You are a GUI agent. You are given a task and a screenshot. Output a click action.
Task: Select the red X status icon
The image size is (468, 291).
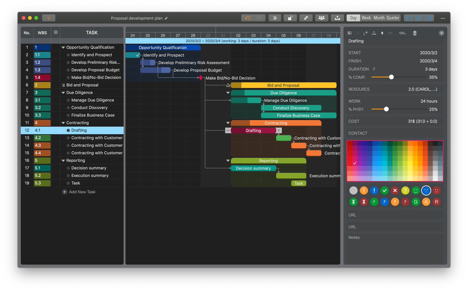(x=395, y=190)
